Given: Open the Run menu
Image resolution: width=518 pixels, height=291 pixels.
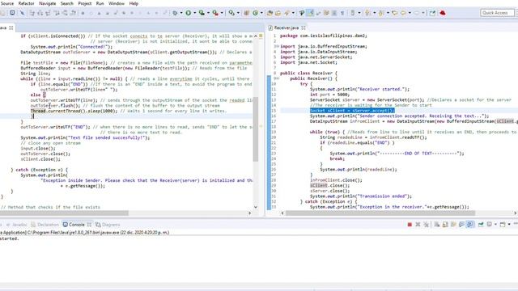Looking at the screenshot, I should click(100, 3).
